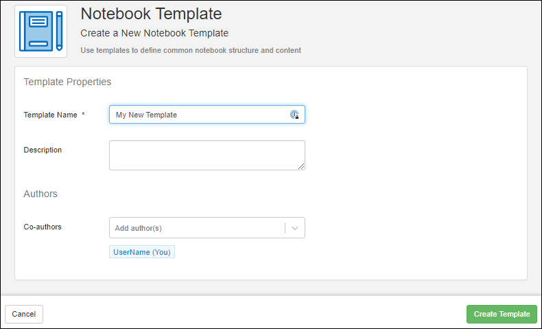Image resolution: width=542 pixels, height=329 pixels.
Task: Click the Description field label
Action: click(x=43, y=150)
